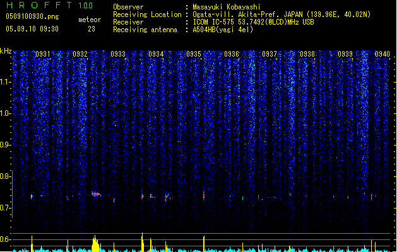
Task: Click the 0934 time marker
Action: pyautogui.click(x=156, y=54)
